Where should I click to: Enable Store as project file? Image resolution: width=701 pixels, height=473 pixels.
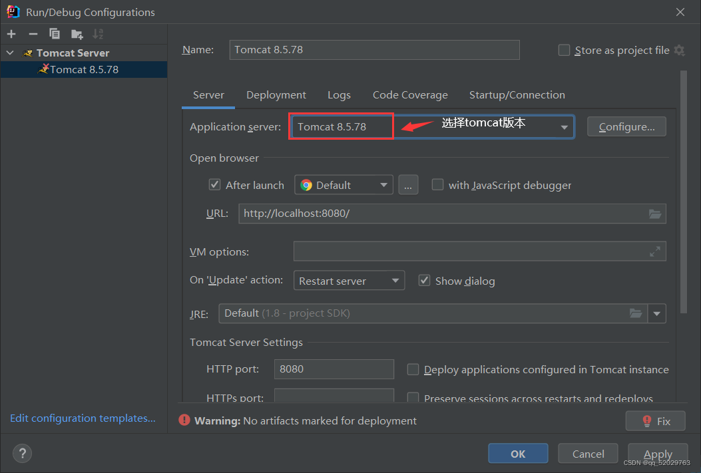565,50
